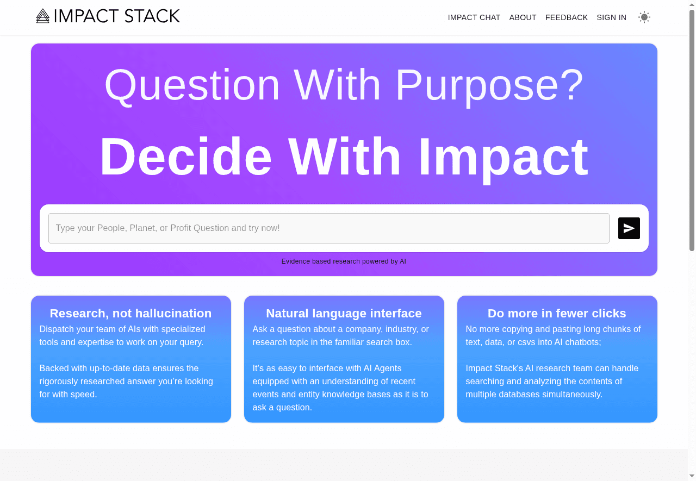Screen dimensions: 696x481
Task: Open the IMPACT CHAT page
Action: (x=474, y=17)
